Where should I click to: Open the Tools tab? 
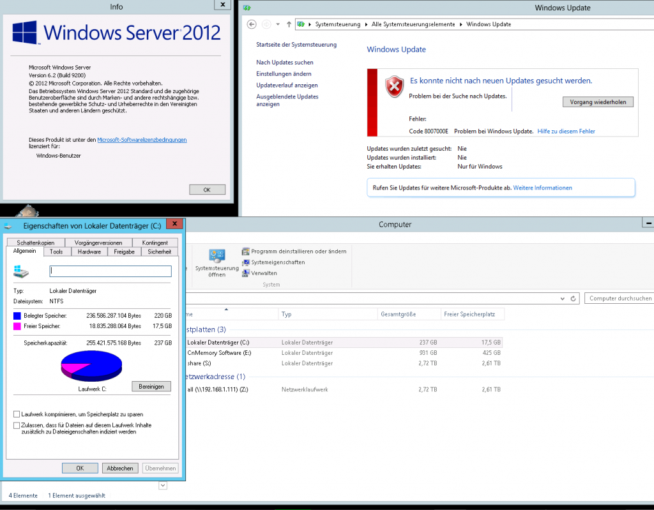click(x=56, y=252)
